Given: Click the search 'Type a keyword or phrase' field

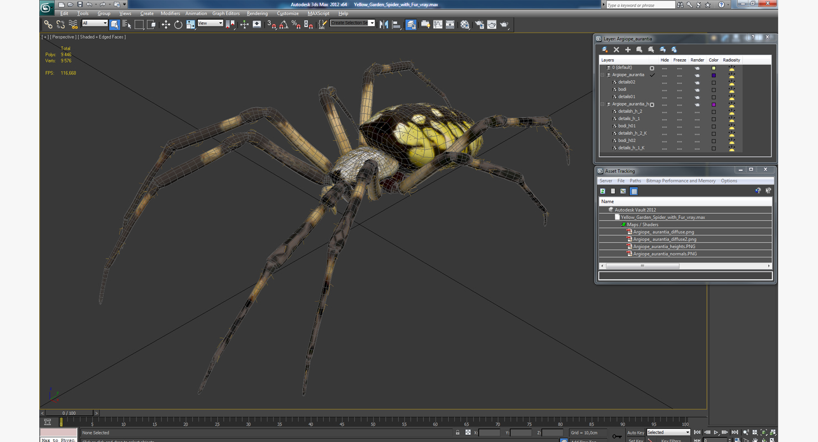Looking at the screenshot, I should coord(640,5).
